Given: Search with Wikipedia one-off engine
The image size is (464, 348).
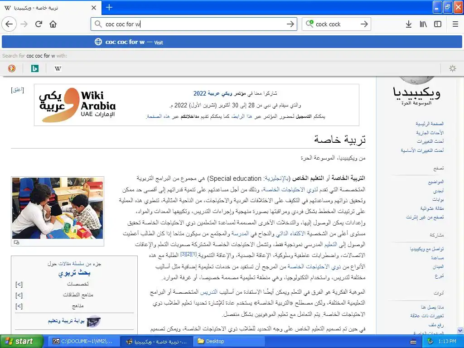Looking at the screenshot, I should coord(58,69).
